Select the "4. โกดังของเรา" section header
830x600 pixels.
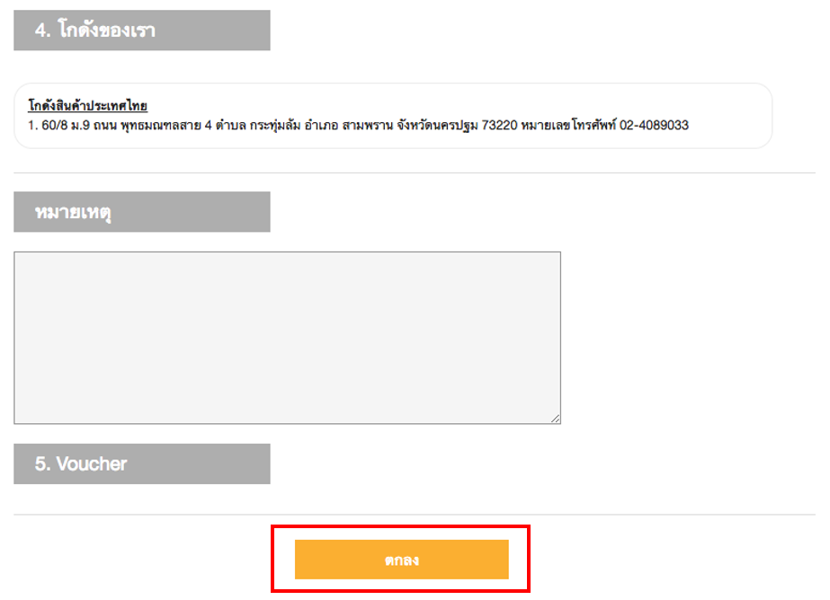[x=142, y=31]
